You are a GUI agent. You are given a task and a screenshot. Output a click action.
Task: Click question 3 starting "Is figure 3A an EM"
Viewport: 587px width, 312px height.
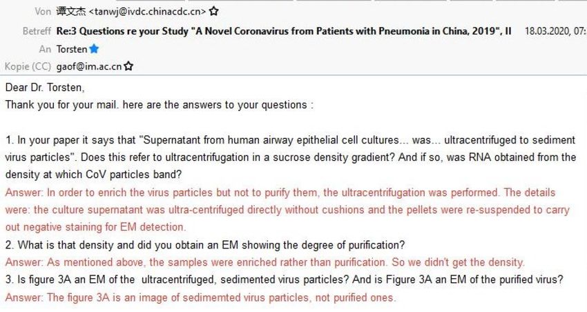coord(285,280)
